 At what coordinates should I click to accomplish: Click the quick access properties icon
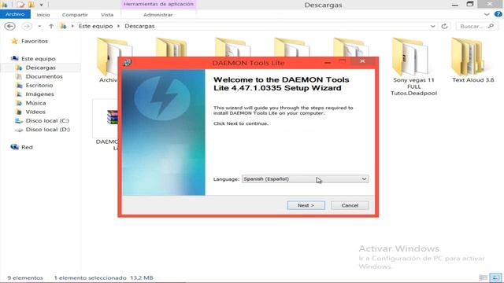point(21,5)
